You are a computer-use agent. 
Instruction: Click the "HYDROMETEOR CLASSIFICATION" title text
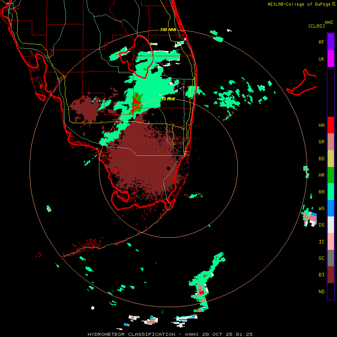pos(131,334)
